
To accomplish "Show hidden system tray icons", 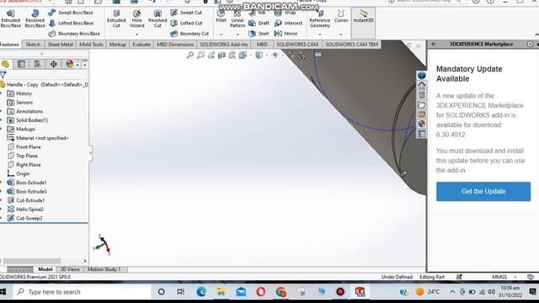I will pyautogui.click(x=452, y=292).
